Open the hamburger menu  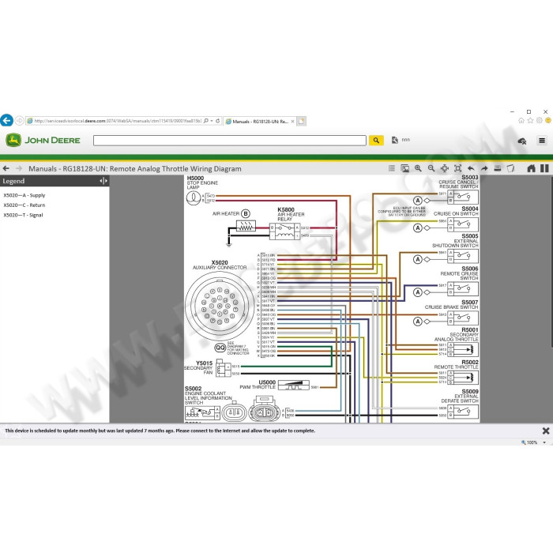pos(542,141)
